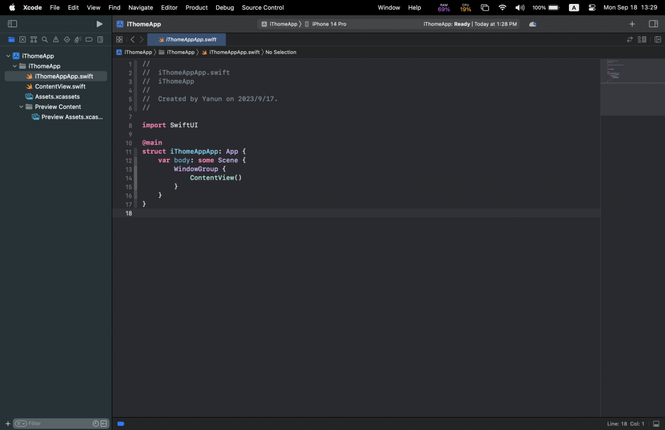
Task: Open the Apple menu
Action: [12, 8]
